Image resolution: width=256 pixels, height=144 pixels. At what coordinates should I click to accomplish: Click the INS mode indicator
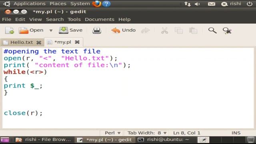pos(236,133)
